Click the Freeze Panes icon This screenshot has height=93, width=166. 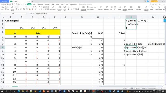pyautogui.click(x=139, y=7)
